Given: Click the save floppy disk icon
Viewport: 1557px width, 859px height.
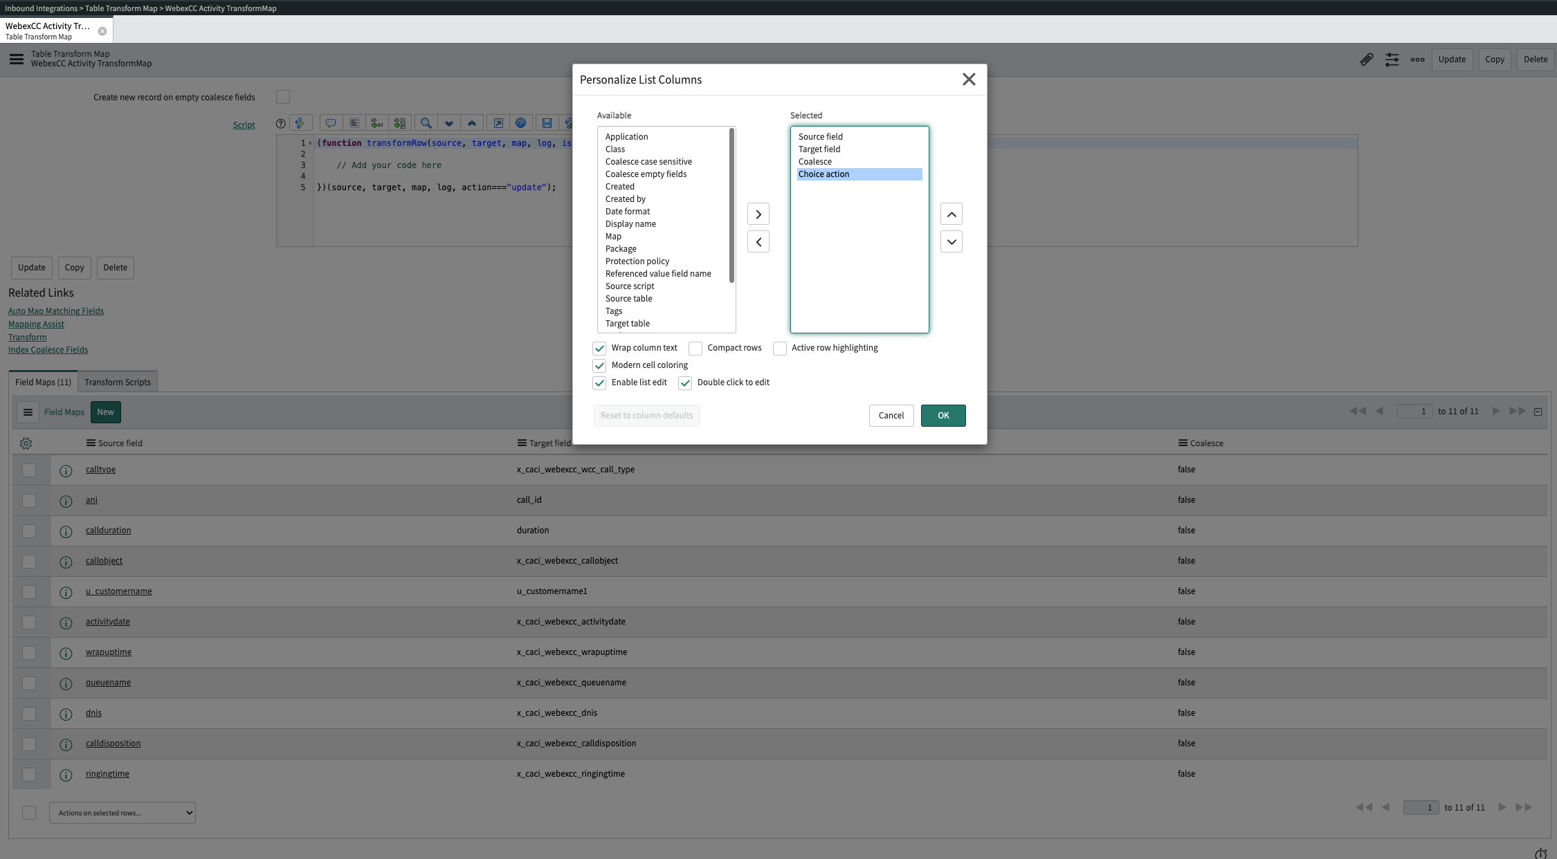Looking at the screenshot, I should (547, 123).
